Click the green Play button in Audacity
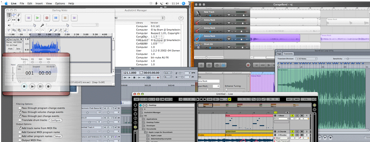This screenshot has width=370, height=142. [x=37, y=18]
